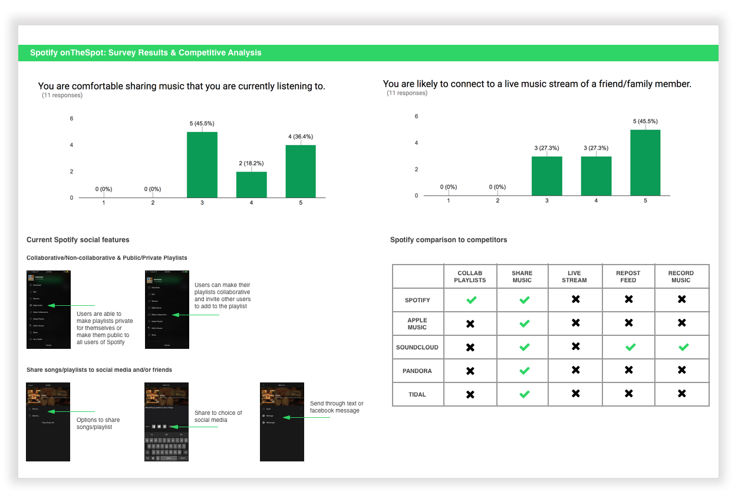Click the slide title 'Spotify onTheSpot: Survey Results'
Screen dimensions: 738x495
pos(146,53)
